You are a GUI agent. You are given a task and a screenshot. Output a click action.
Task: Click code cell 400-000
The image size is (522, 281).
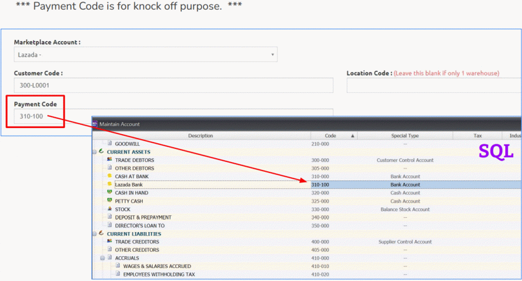tap(320, 242)
